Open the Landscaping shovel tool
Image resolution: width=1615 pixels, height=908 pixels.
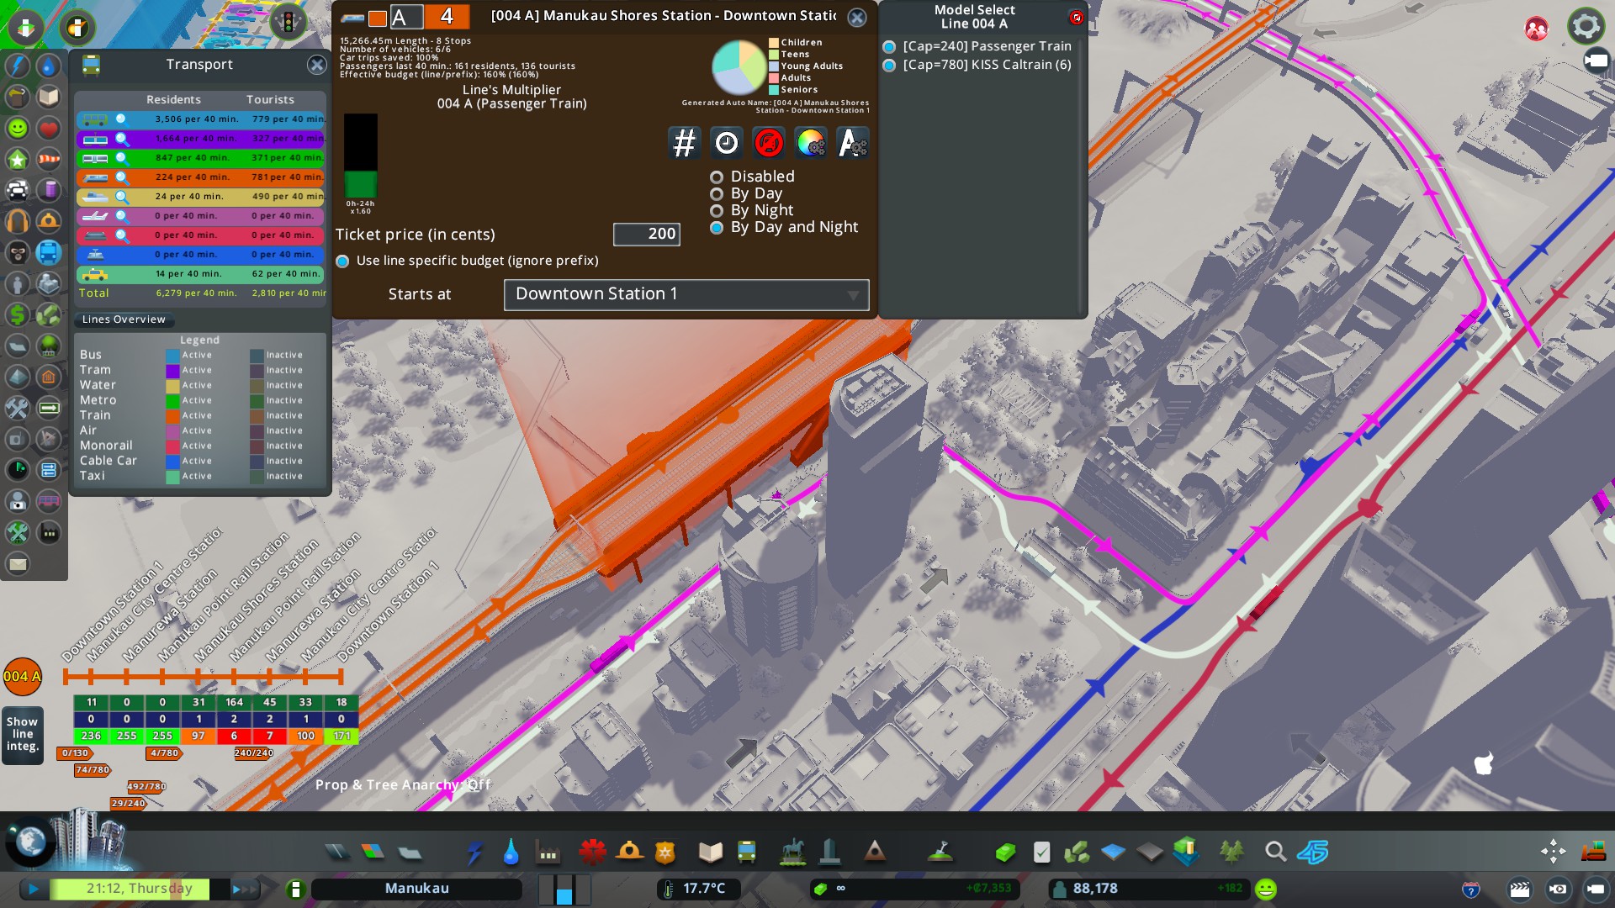point(940,853)
